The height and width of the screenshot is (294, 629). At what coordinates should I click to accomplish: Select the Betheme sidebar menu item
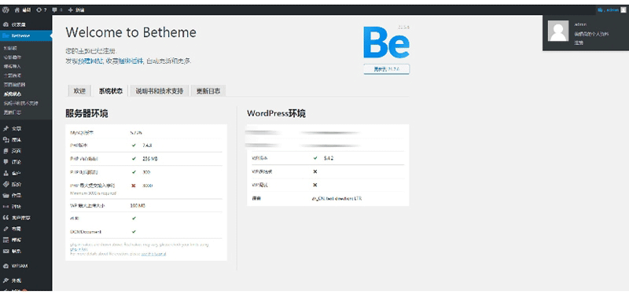[26, 35]
